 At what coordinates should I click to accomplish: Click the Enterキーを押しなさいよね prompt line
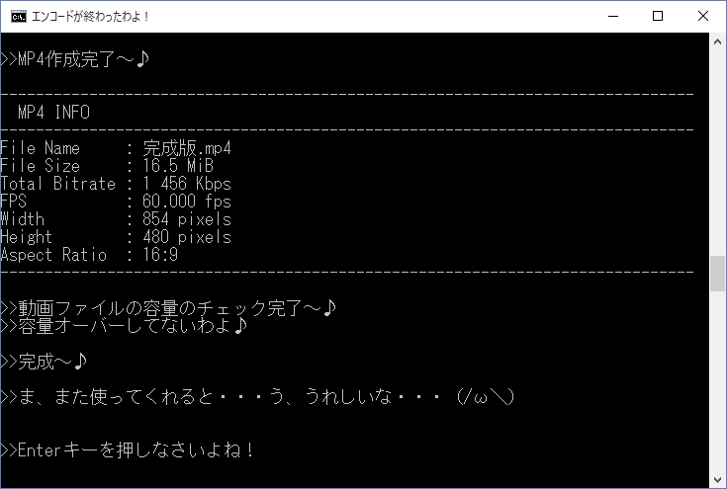[127, 450]
